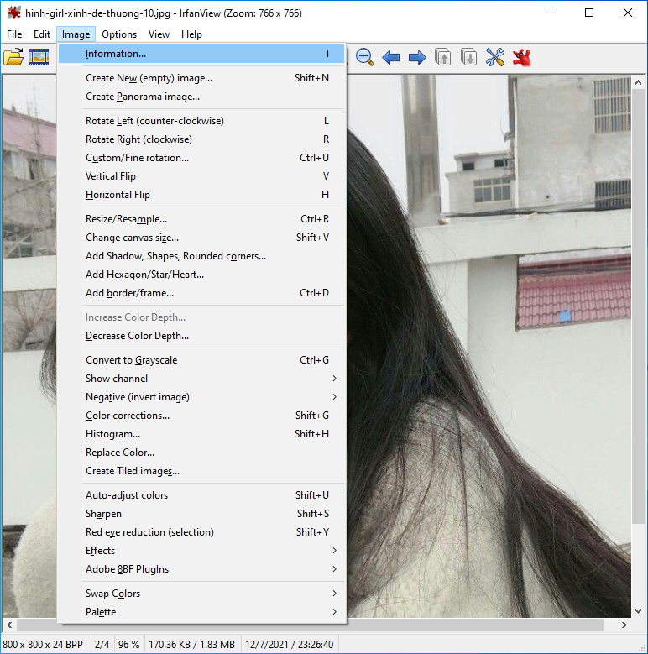Select Information... from the Image menu
Image resolution: width=648 pixels, height=654 pixels.
pos(116,54)
